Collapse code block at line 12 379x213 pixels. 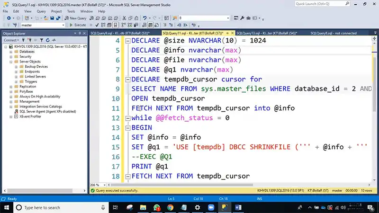[x=128, y=118]
